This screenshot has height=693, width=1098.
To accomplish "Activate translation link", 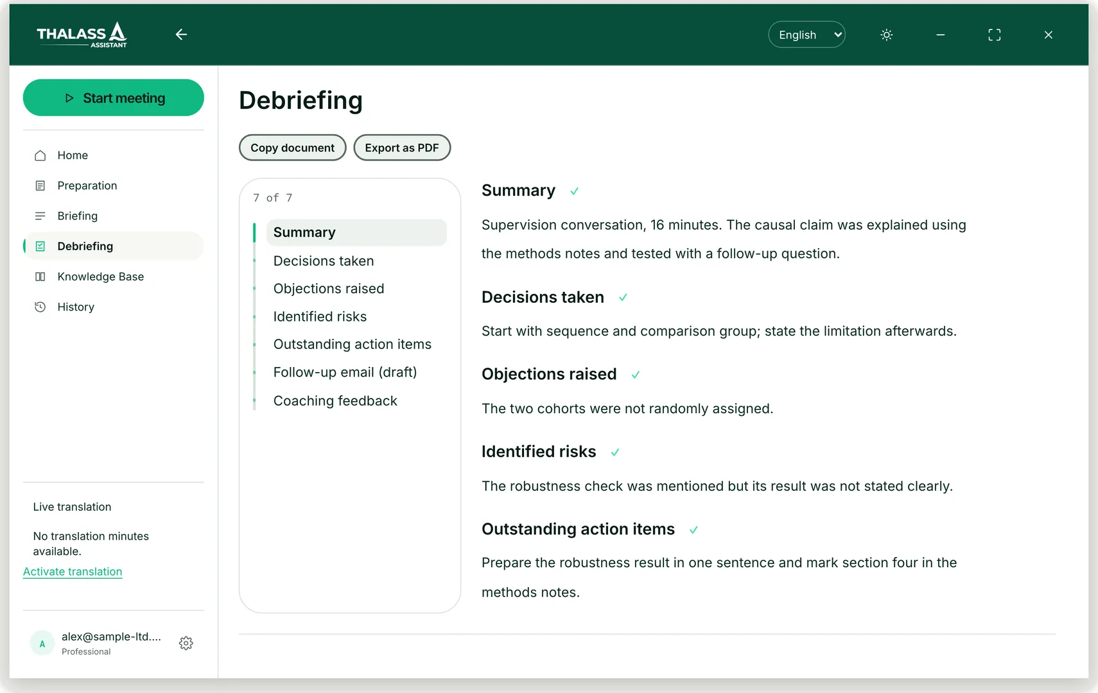I will pyautogui.click(x=73, y=572).
